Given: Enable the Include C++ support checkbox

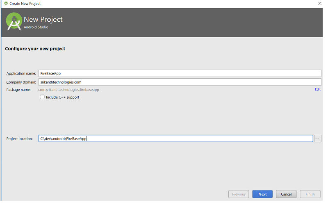Looking at the screenshot, I should [x=42, y=97].
